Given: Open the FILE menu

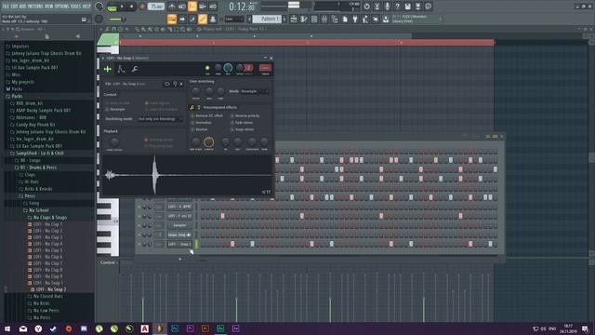Looking at the screenshot, I should [x=7, y=7].
